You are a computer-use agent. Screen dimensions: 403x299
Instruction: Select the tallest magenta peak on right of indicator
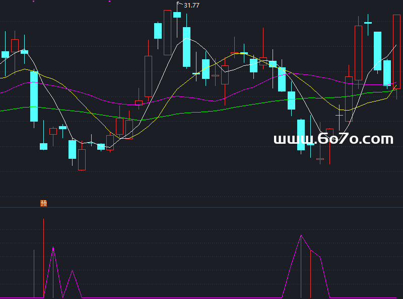(301, 236)
